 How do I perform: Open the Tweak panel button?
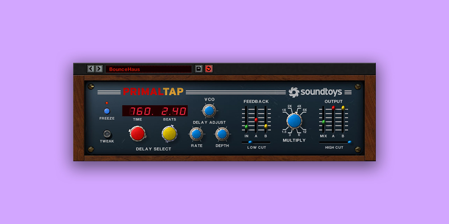[x=107, y=134]
